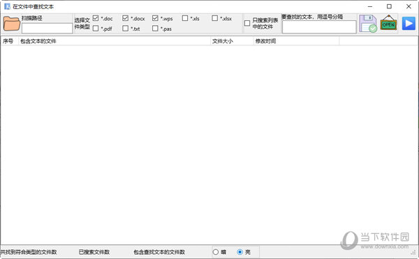Check the *.pas file type

point(155,29)
